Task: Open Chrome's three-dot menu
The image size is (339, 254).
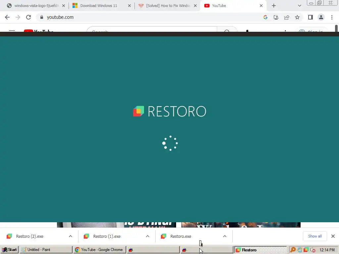Action: point(332,17)
